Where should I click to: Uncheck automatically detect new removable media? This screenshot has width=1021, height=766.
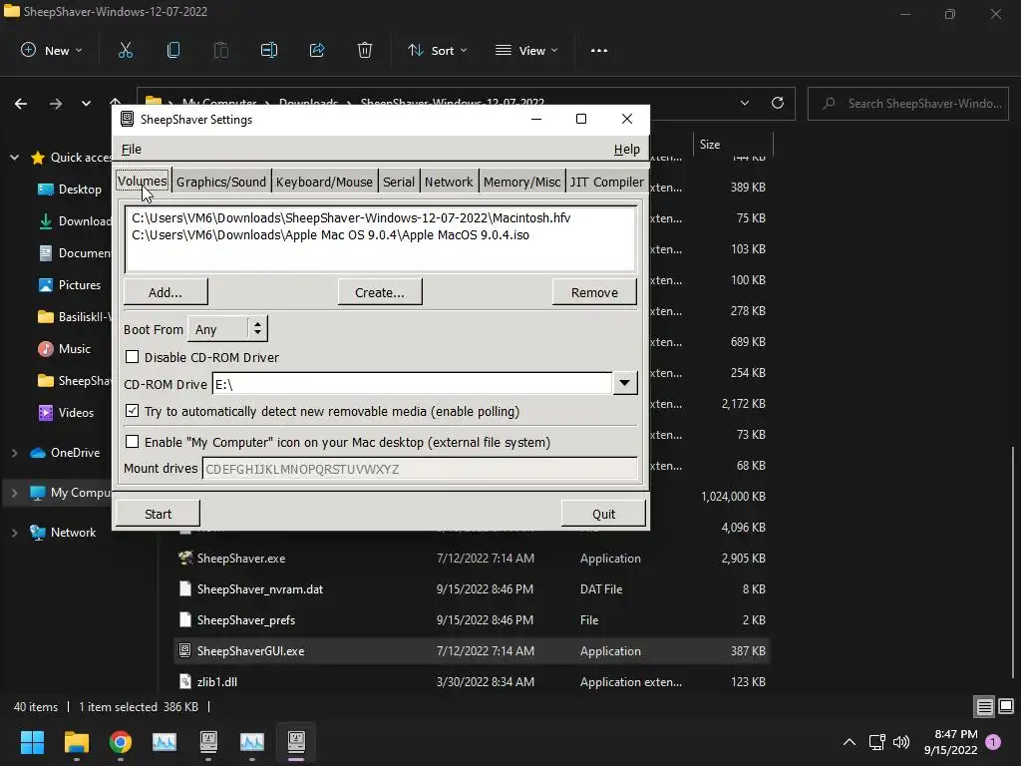coord(133,411)
